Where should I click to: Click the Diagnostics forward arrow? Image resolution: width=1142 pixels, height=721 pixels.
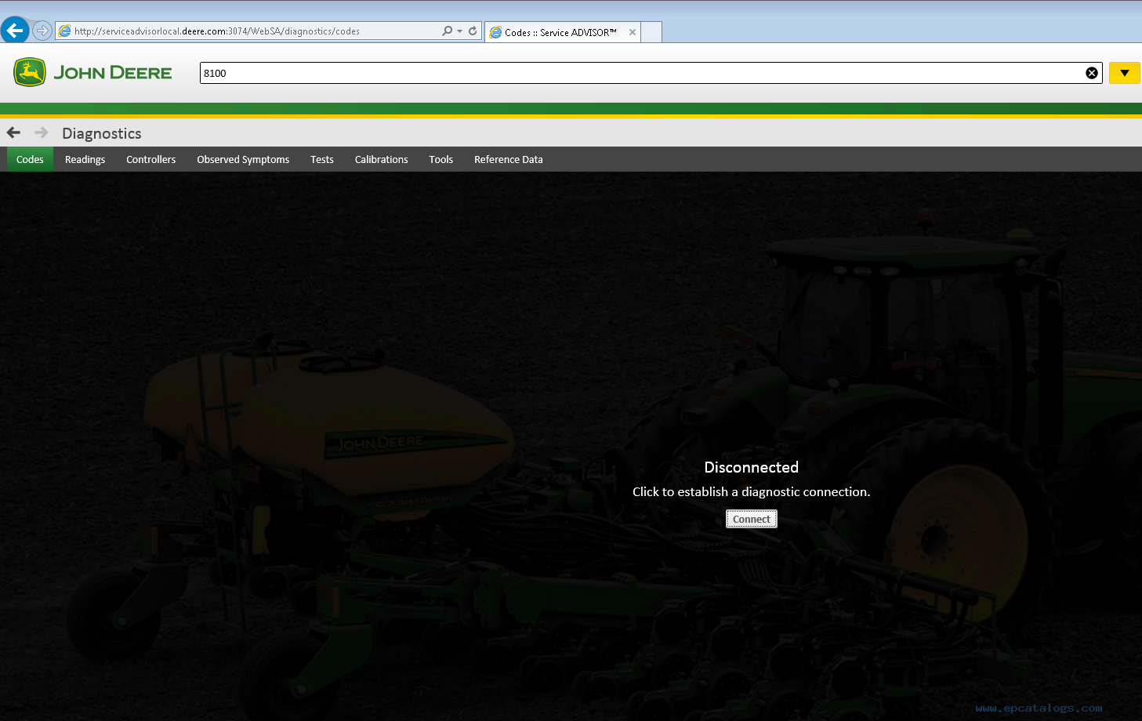[42, 132]
